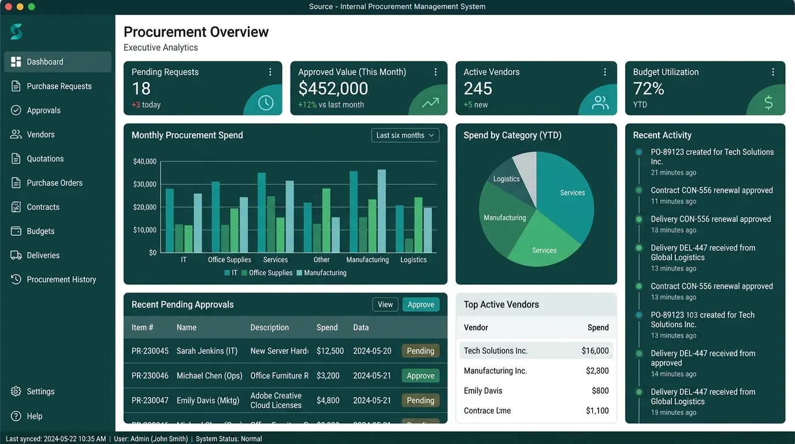Open the Approvals section
The image size is (795, 444).
pos(58,110)
